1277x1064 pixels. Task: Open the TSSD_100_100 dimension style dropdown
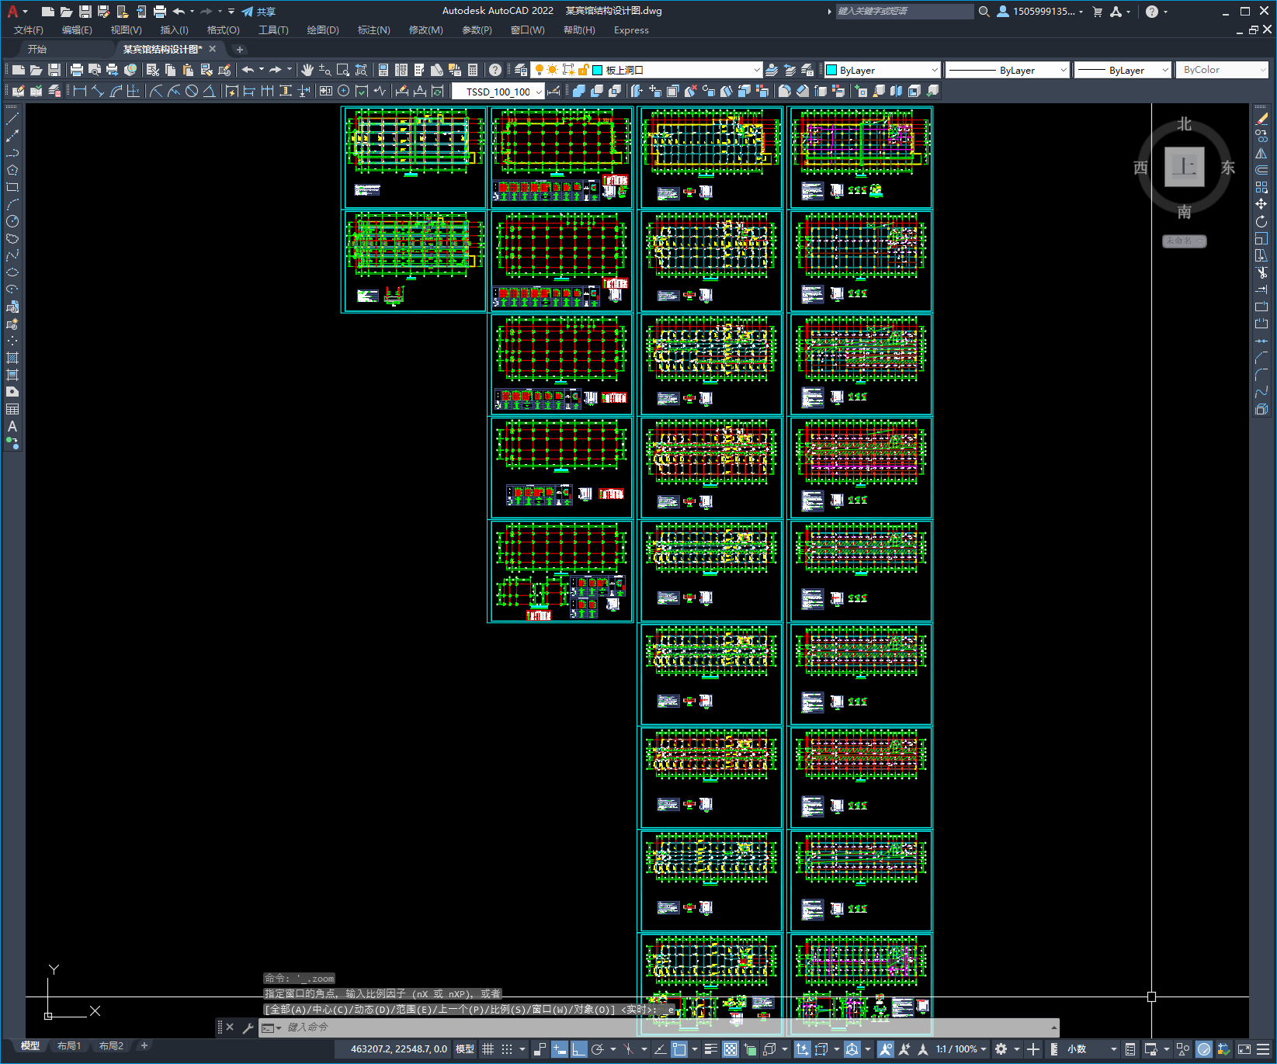(498, 91)
